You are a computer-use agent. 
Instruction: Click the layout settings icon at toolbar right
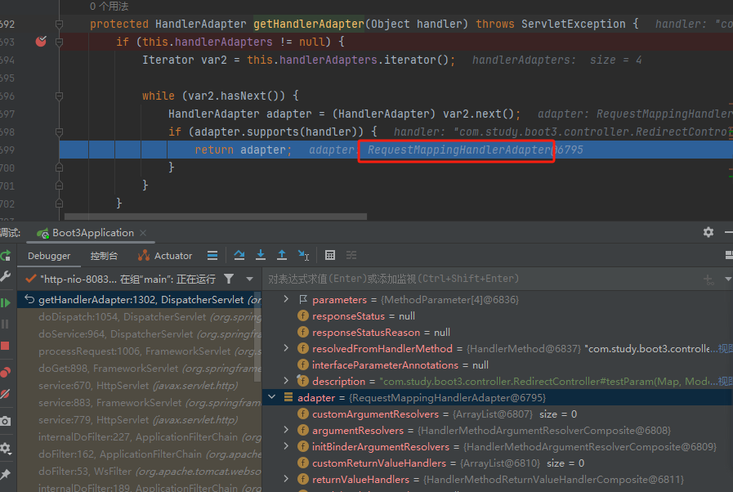729,255
